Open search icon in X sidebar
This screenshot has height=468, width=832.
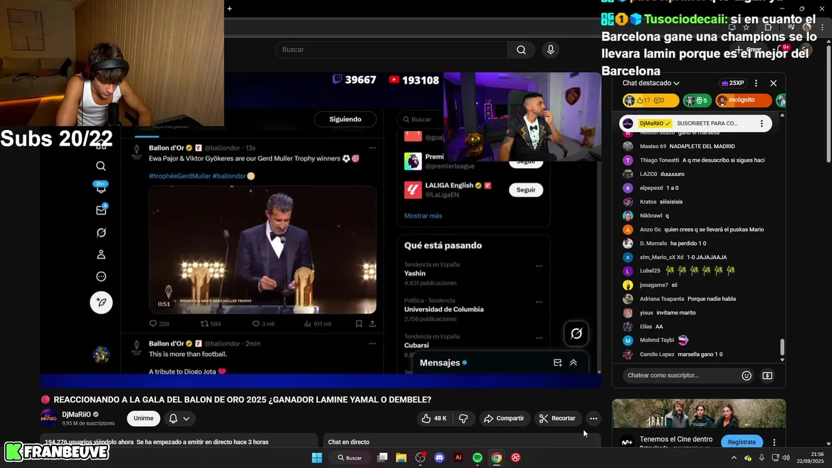tap(101, 166)
